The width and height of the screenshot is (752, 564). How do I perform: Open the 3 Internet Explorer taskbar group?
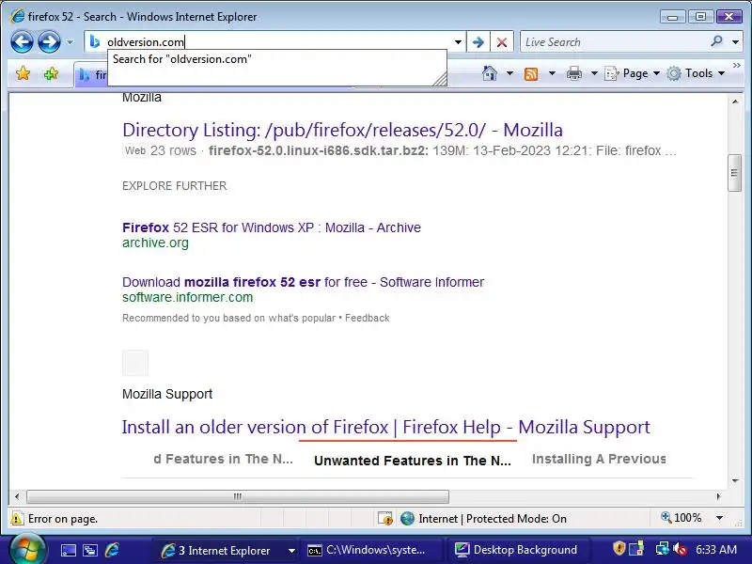(227, 550)
